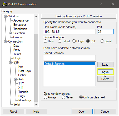Click the Host Name input field
This screenshot has height=116, width=119.
(70, 32)
